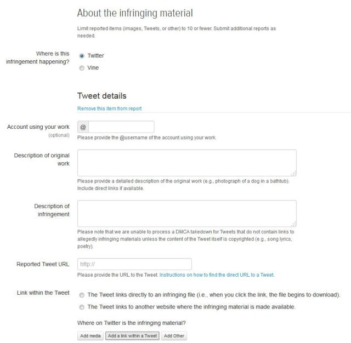The height and width of the screenshot is (343, 351).
Task: Select the Twitter radio button
Action: pos(82,56)
